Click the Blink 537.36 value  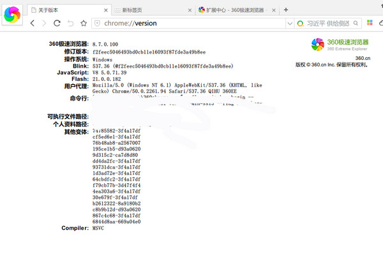click(163, 66)
